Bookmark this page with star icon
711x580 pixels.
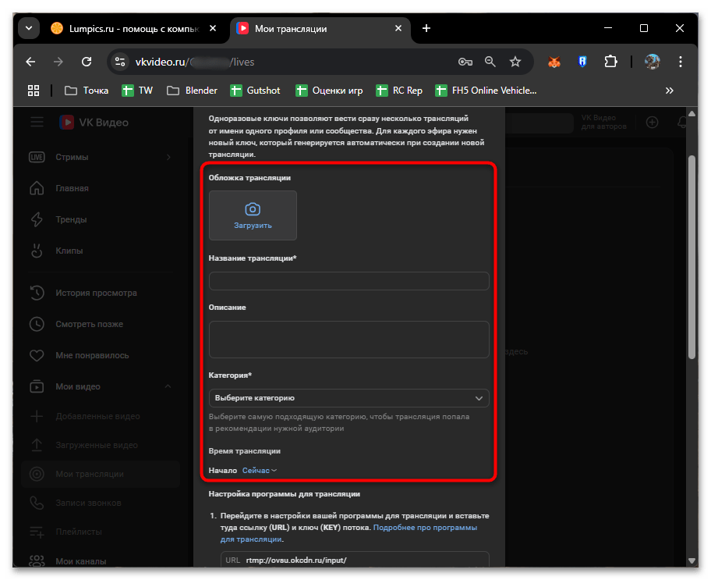(x=515, y=62)
